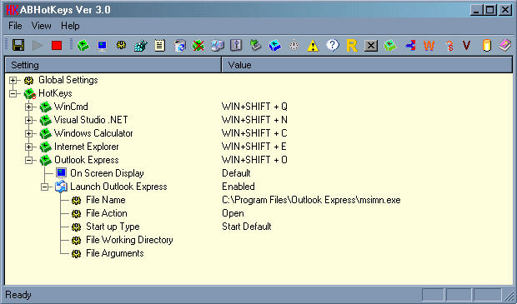Expand the Global Settings tree node
517x304 pixels.
[x=13, y=80]
